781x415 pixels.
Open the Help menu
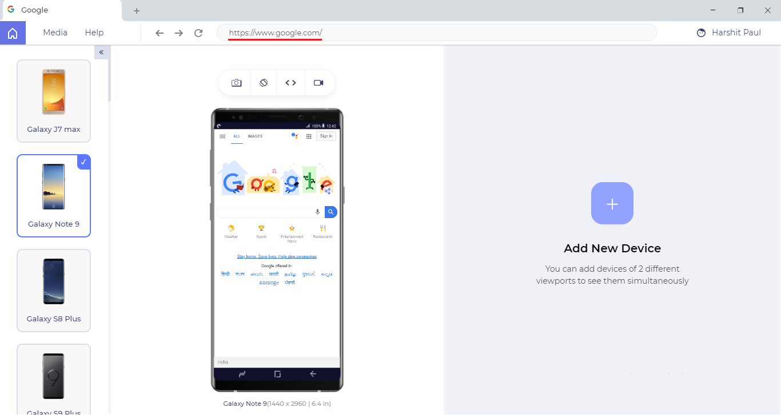94,33
